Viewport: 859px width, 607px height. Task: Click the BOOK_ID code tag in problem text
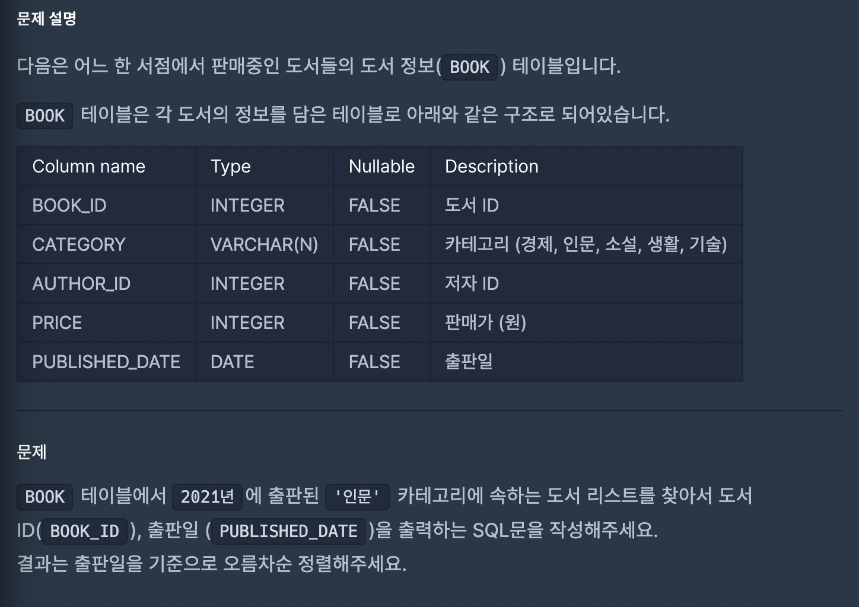pyautogui.click(x=85, y=531)
